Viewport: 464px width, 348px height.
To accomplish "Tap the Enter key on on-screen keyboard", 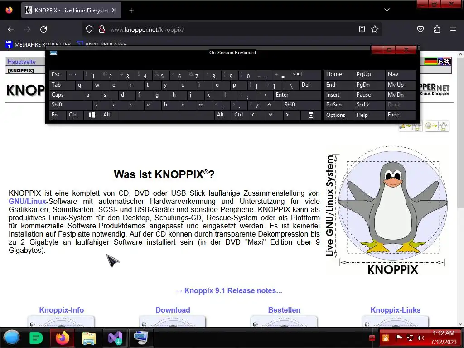I will click(297, 95).
